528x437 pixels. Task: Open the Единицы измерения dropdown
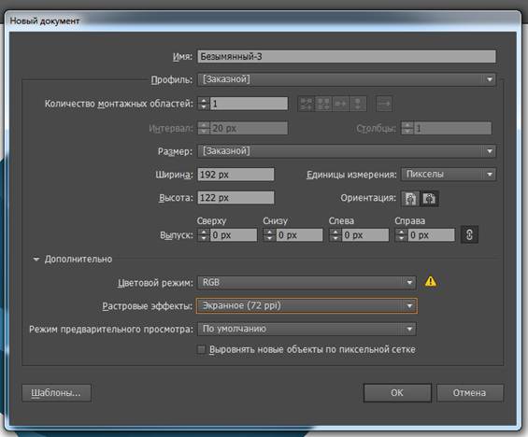pyautogui.click(x=449, y=175)
